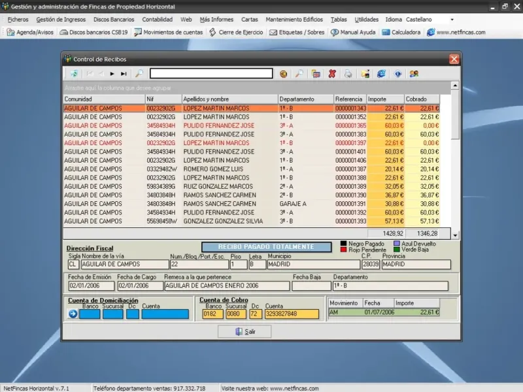Click the red X delete icon in receipts toolbar
This screenshot has width=523, height=392.
[332, 74]
